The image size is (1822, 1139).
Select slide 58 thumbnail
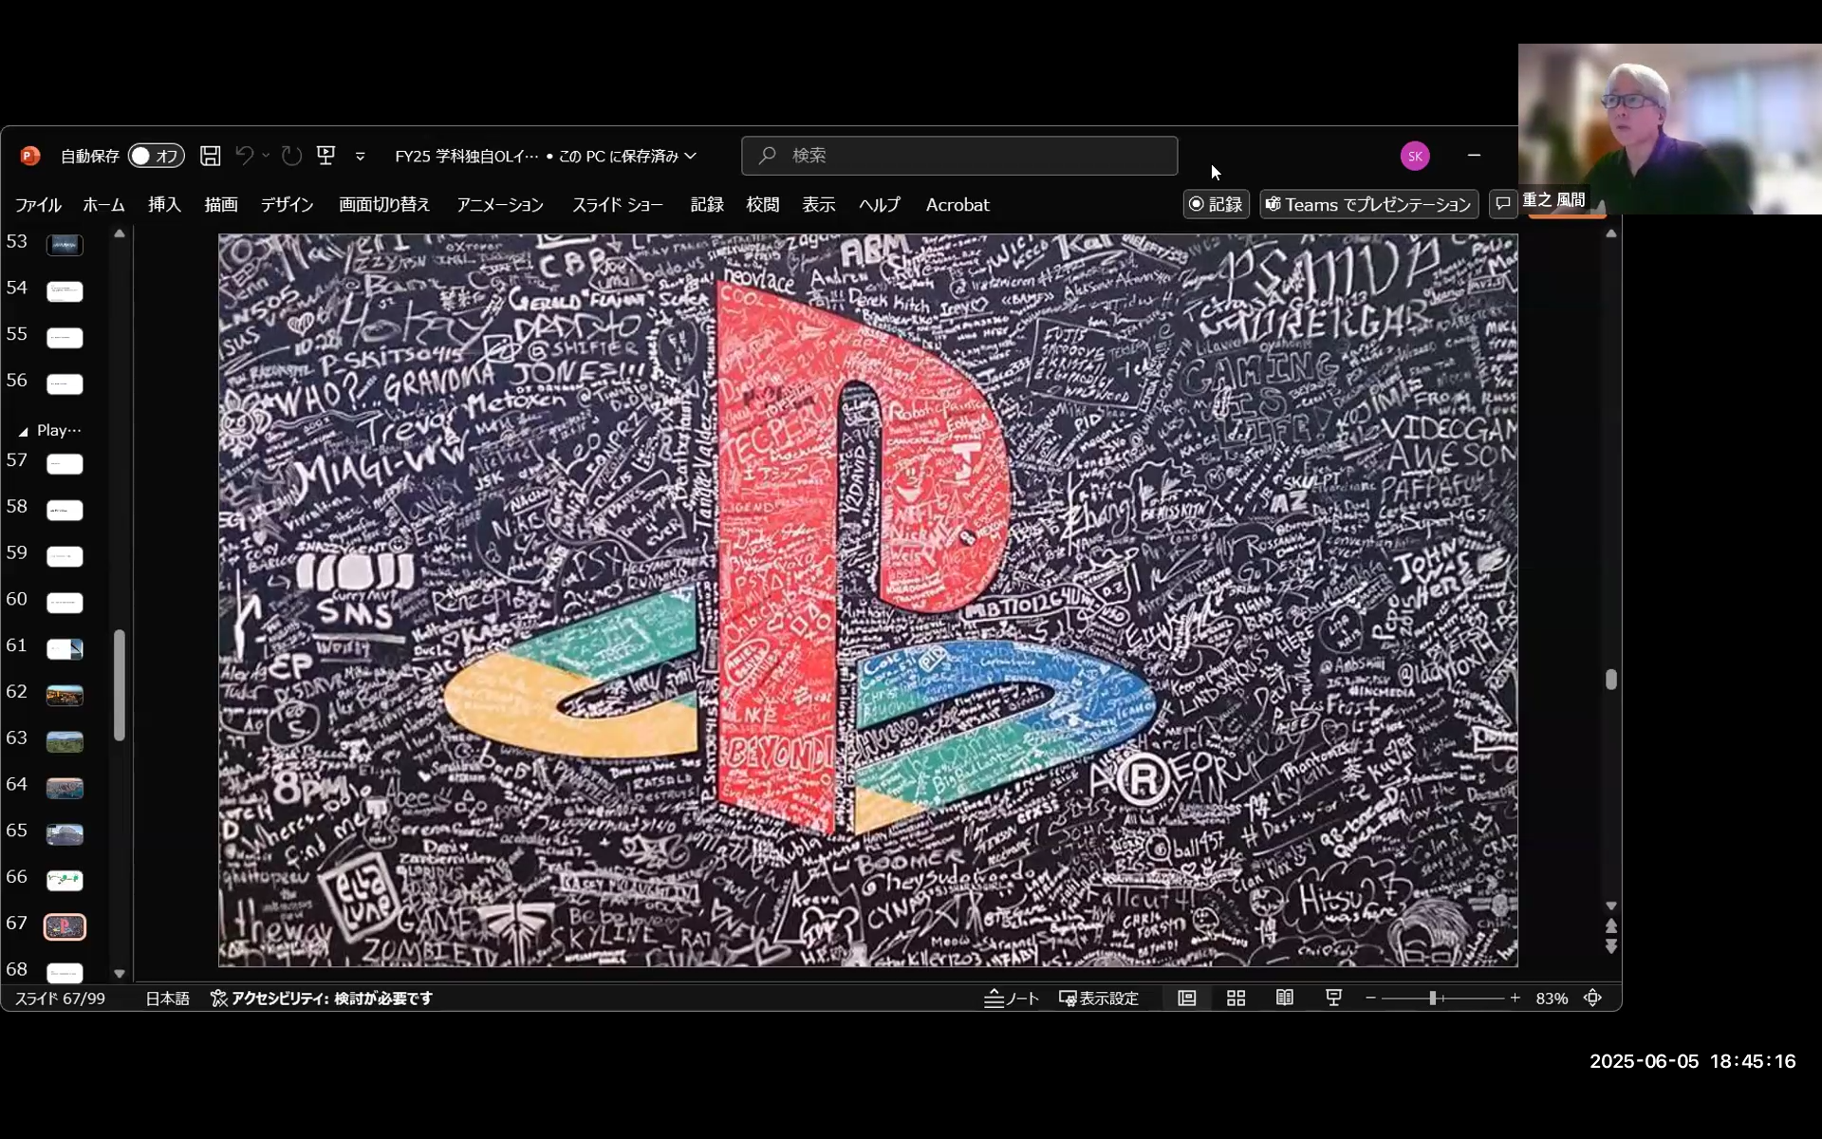point(65,511)
